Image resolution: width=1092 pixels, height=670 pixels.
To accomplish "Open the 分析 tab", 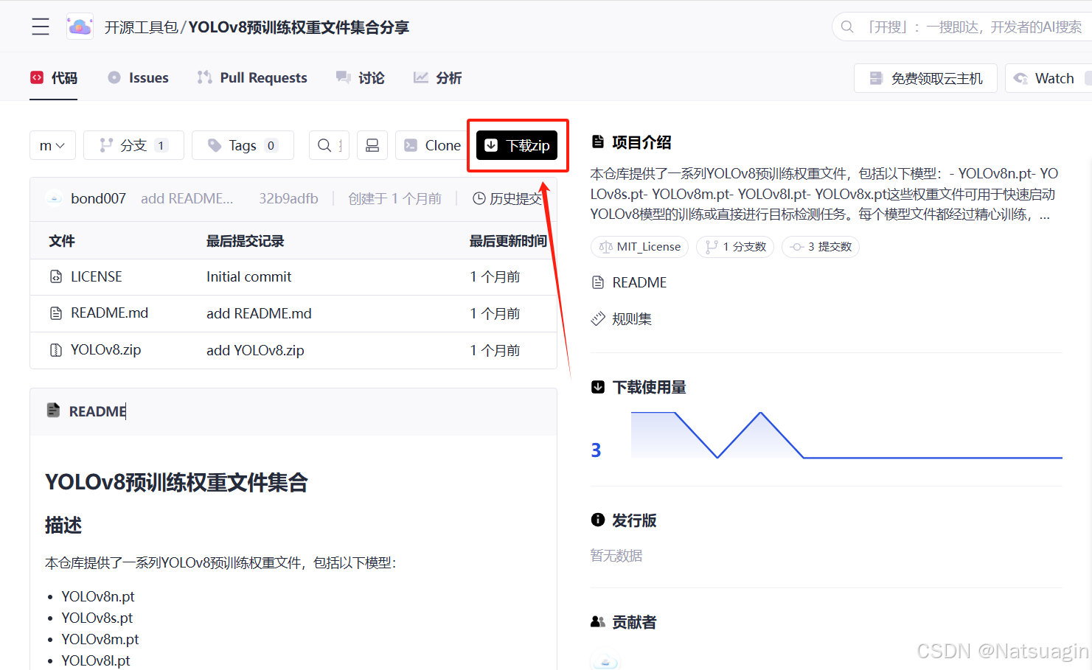I will [x=437, y=77].
